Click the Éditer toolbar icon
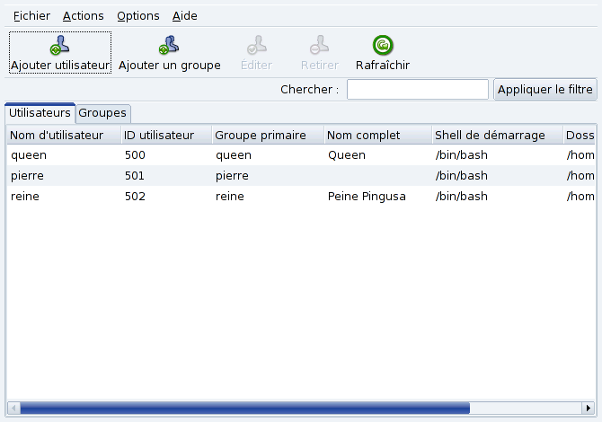The width and height of the screenshot is (602, 422). click(257, 45)
